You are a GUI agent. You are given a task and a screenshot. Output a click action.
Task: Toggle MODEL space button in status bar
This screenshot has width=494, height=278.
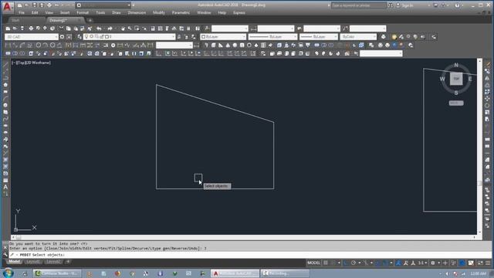click(x=314, y=263)
